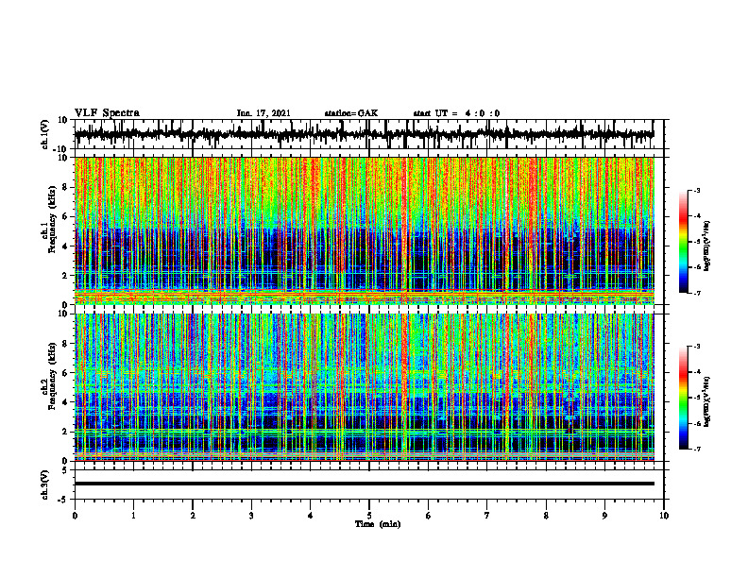Select the ch.1 spectrogram color scale bar

[683, 242]
